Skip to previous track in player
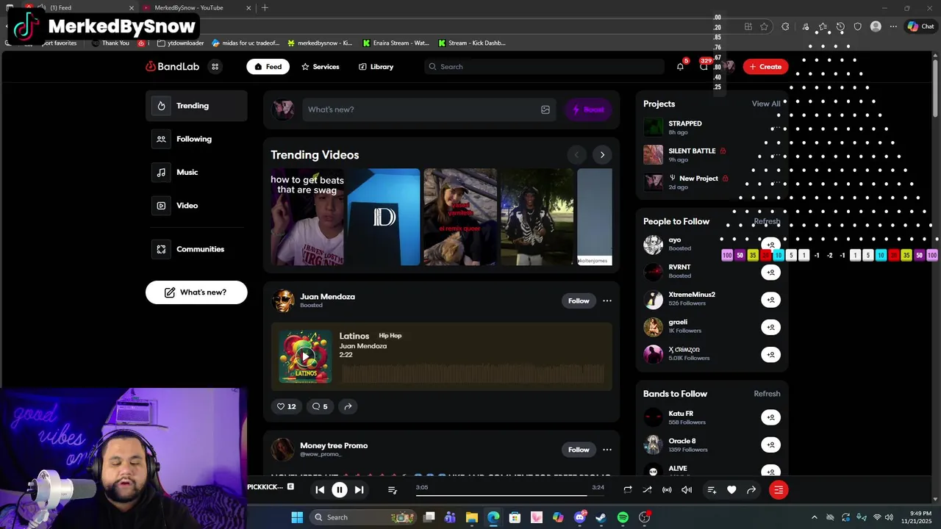 point(320,490)
